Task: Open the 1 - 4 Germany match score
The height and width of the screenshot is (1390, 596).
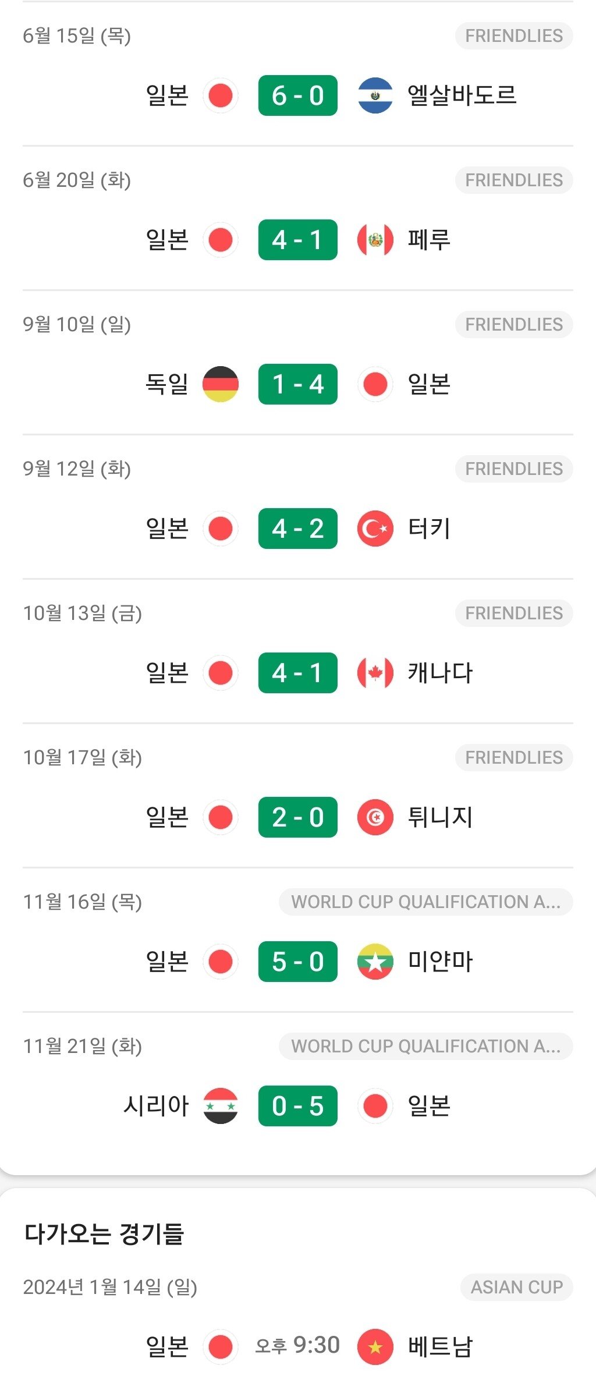Action: click(x=298, y=384)
